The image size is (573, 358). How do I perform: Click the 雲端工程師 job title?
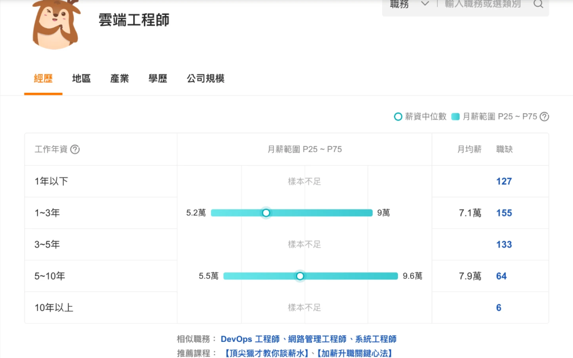pos(134,20)
